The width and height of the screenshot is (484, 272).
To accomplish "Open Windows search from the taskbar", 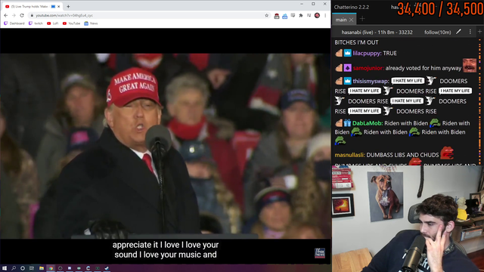I will tap(14, 268).
